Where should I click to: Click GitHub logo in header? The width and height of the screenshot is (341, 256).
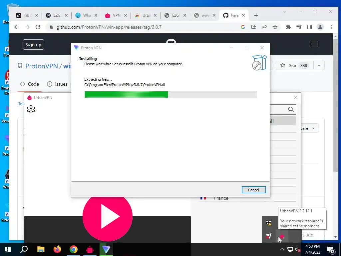(x=171, y=41)
